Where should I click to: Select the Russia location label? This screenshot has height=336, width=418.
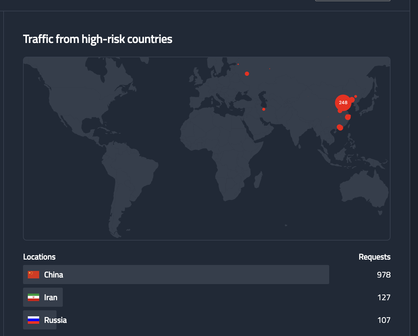(x=55, y=320)
